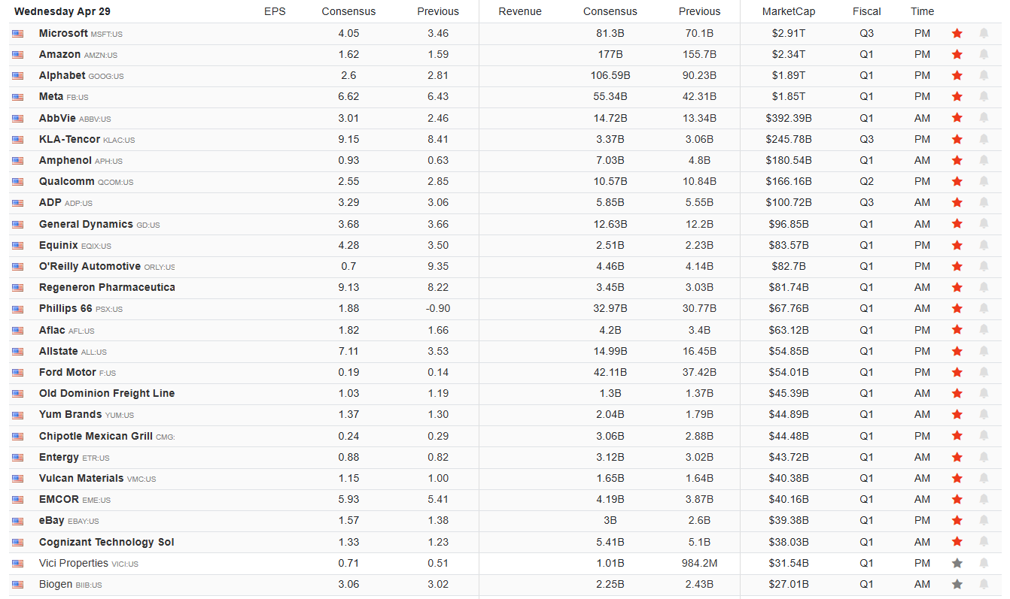Open the Microsoft company link
1010x599 pixels.
coord(63,33)
